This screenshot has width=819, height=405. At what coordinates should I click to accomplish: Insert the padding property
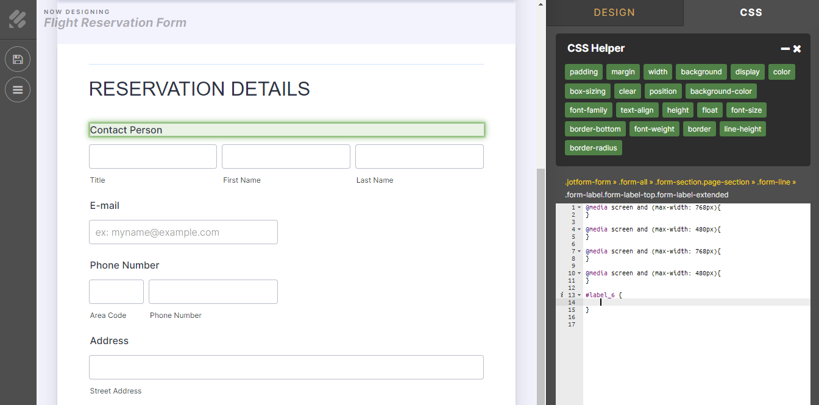point(584,72)
